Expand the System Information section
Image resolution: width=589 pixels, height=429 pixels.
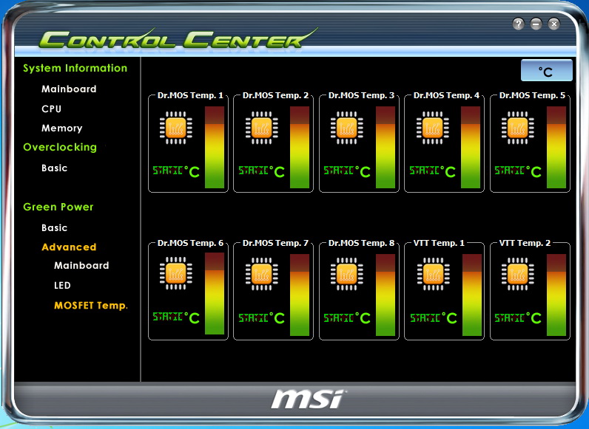click(75, 68)
